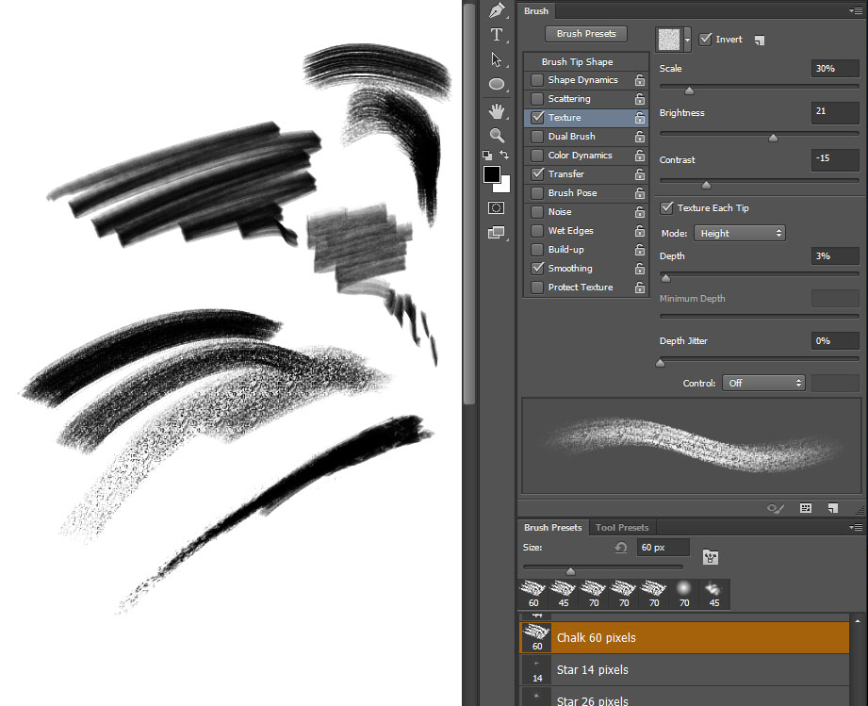Viewport: 868px width, 706px height.
Task: Uncheck Texture Each Tip checkbox
Action: [x=666, y=207]
